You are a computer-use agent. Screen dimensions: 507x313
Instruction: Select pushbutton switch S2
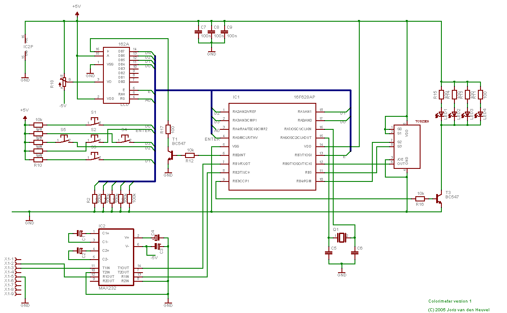(x=94, y=139)
